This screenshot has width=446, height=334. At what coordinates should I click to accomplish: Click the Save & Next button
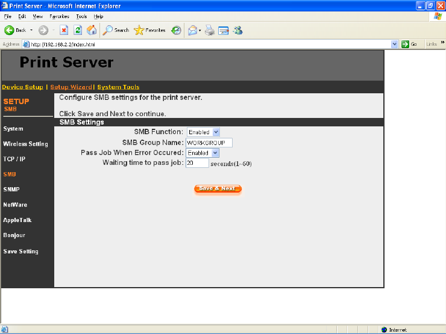218,188
